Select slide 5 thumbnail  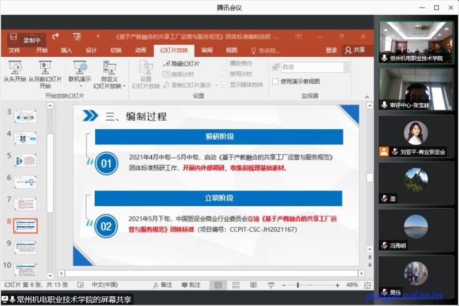pyautogui.click(x=25, y=160)
